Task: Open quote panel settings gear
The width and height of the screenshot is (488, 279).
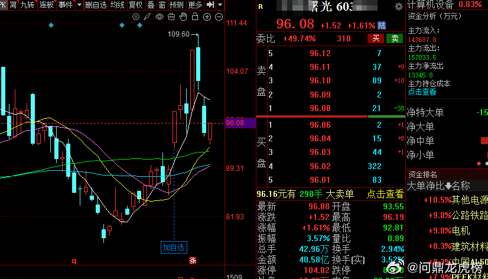Action: tap(398, 7)
